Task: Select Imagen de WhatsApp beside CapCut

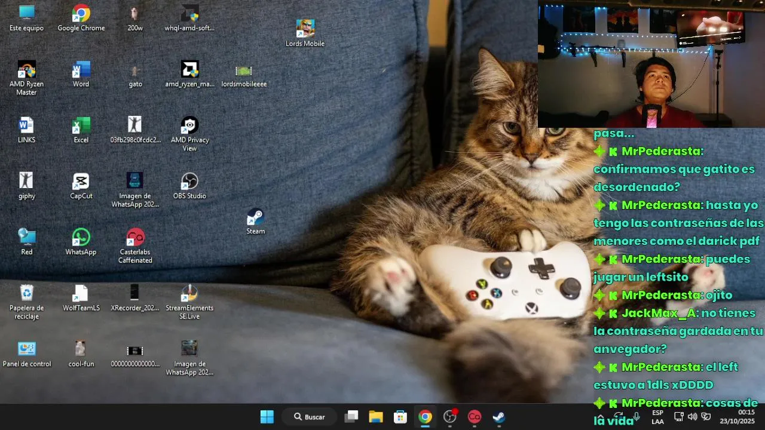Action: pyautogui.click(x=135, y=190)
